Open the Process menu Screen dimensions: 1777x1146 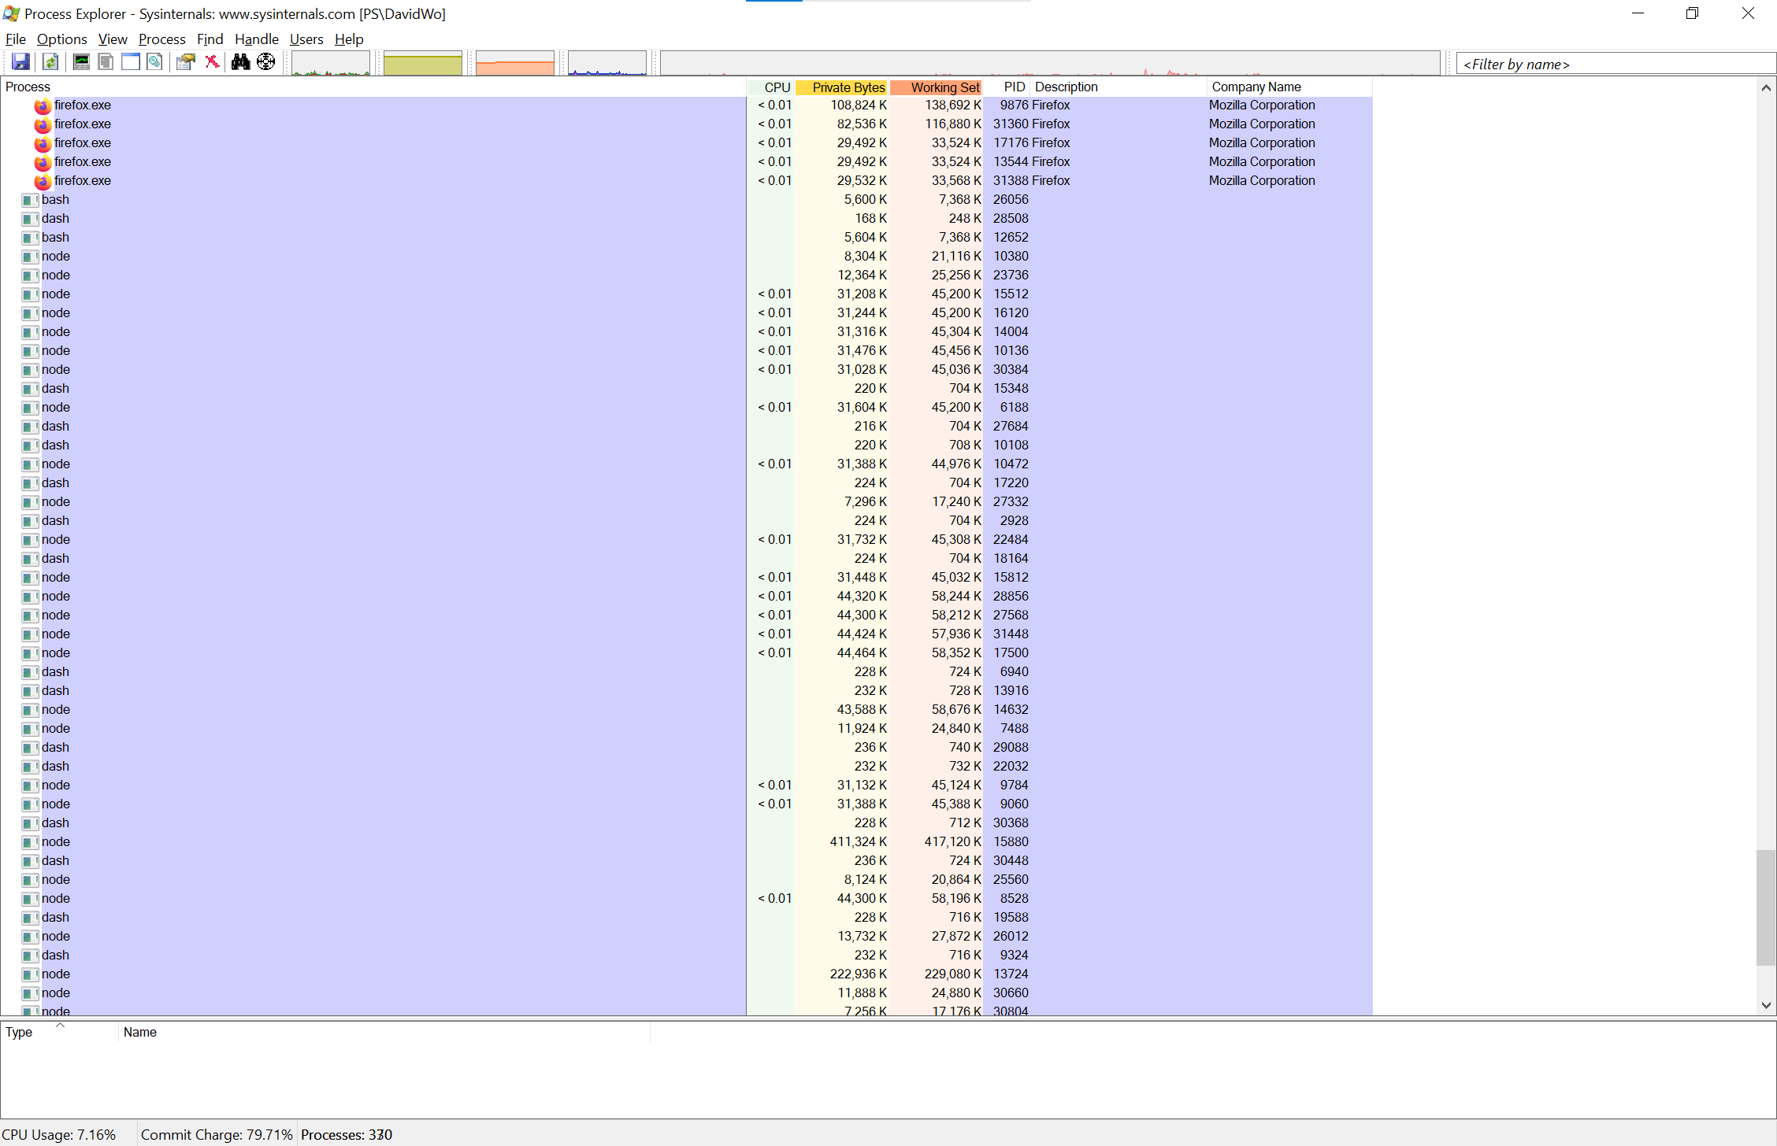point(162,39)
